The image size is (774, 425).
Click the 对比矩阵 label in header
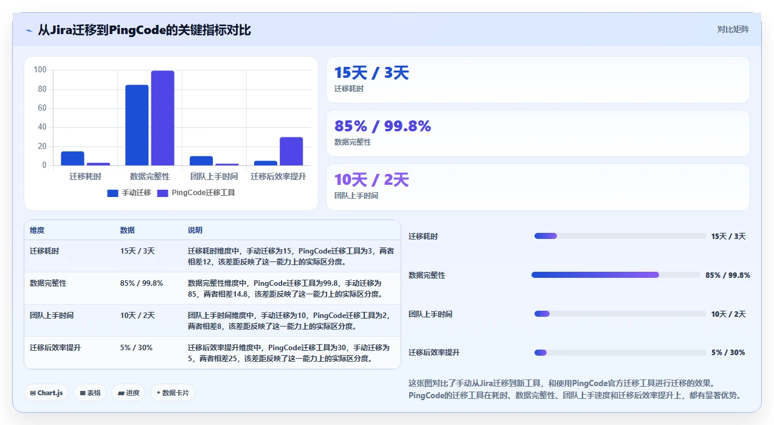tap(733, 29)
